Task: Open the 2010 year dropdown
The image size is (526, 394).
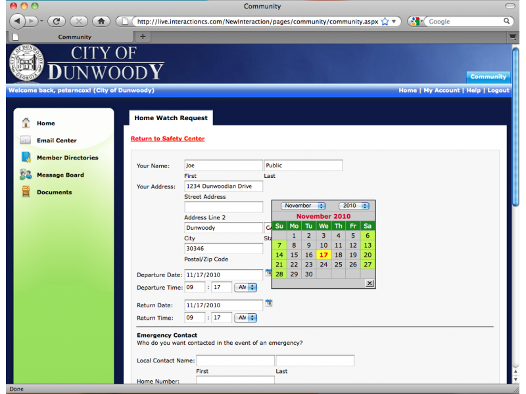Action: pos(353,205)
